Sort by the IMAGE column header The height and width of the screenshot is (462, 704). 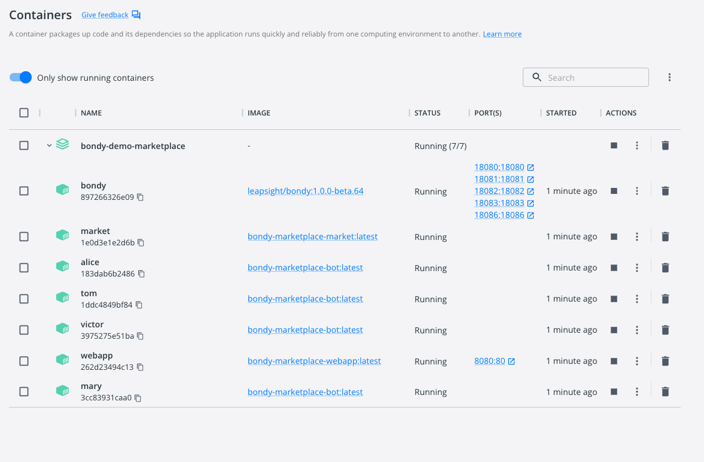point(259,113)
